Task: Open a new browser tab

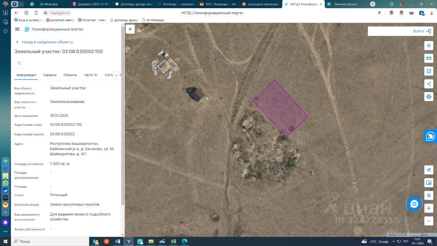Action: [x=372, y=4]
